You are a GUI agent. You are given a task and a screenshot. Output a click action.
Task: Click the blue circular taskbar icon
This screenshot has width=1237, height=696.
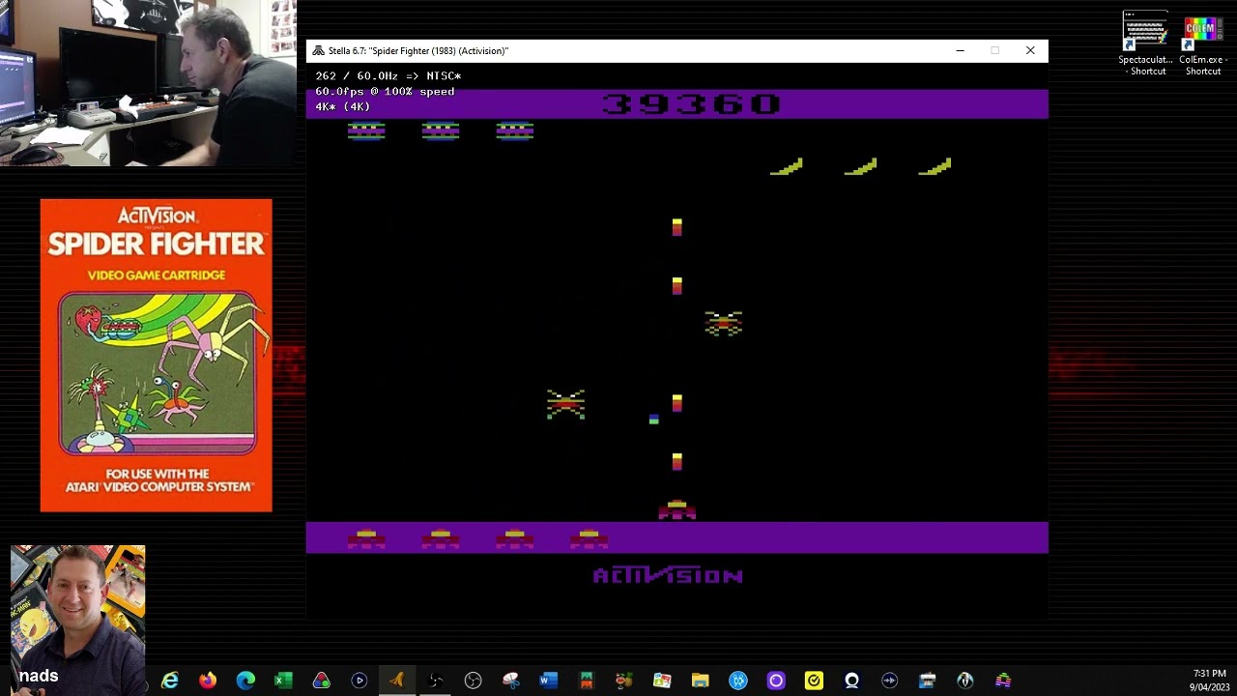(738, 681)
